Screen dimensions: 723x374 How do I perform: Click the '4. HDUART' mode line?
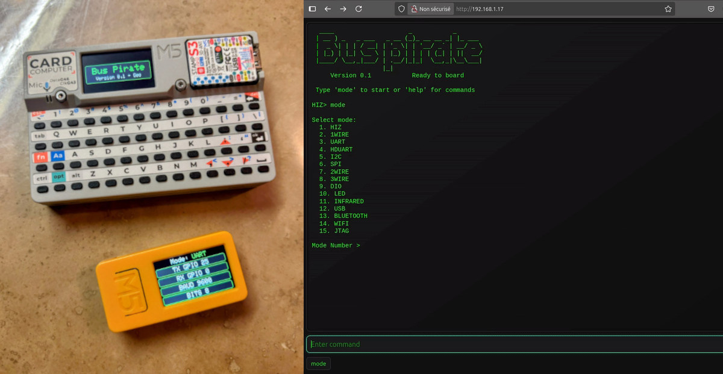(x=336, y=149)
